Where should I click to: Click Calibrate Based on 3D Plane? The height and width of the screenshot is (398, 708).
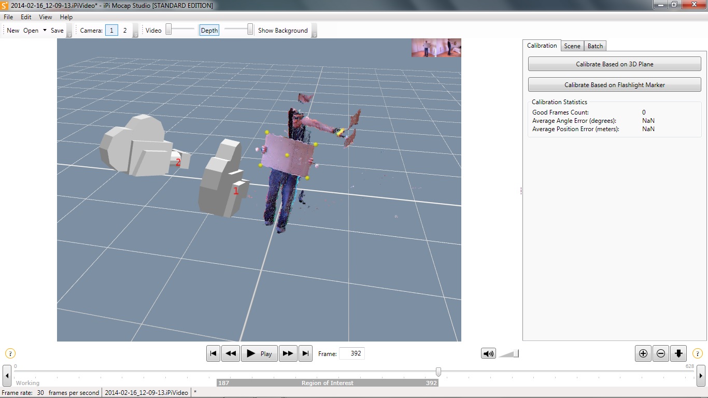coord(615,64)
